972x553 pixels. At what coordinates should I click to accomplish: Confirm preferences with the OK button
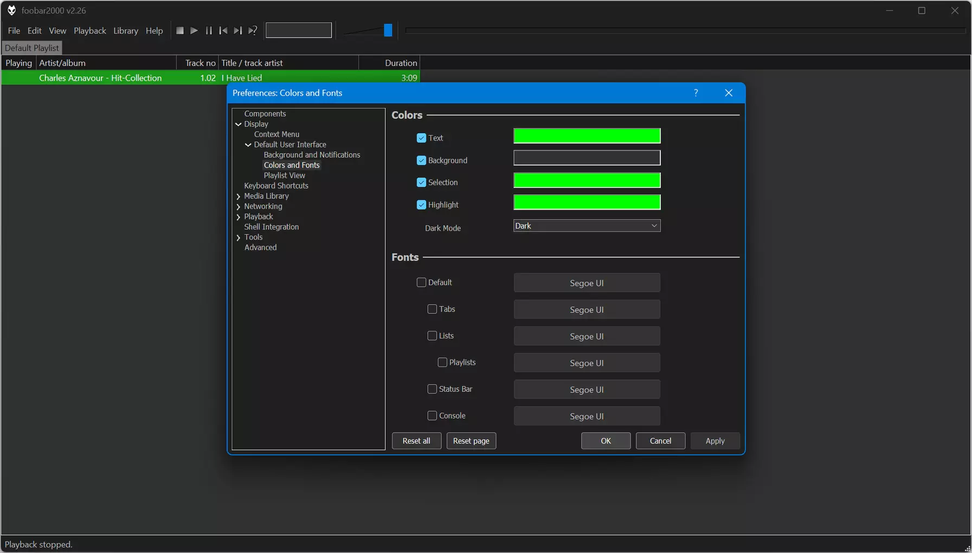(x=606, y=441)
